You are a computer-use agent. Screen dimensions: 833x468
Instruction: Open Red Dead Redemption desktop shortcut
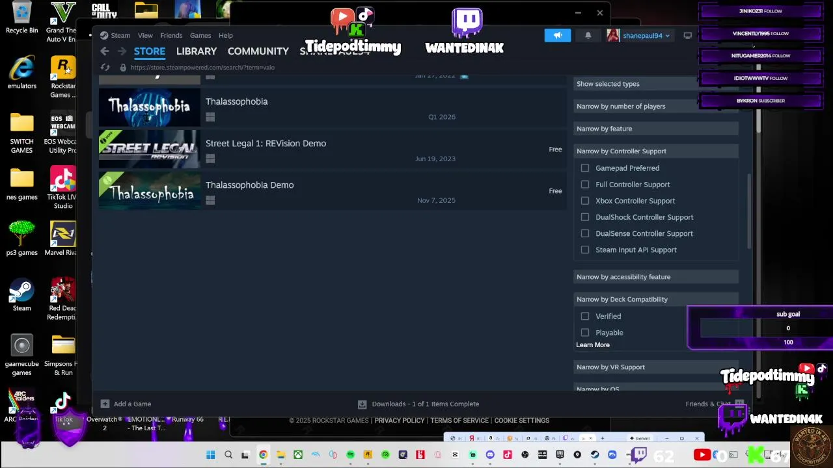point(63,299)
